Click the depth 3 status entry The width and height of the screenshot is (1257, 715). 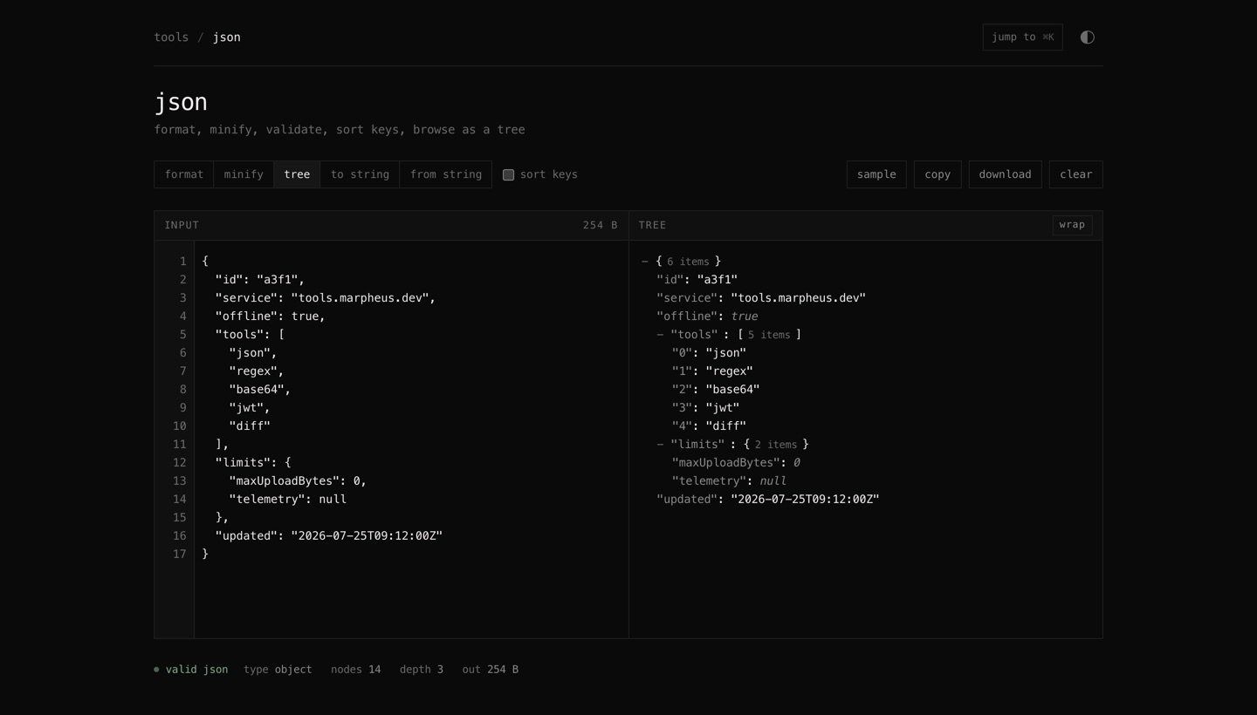pos(422,670)
